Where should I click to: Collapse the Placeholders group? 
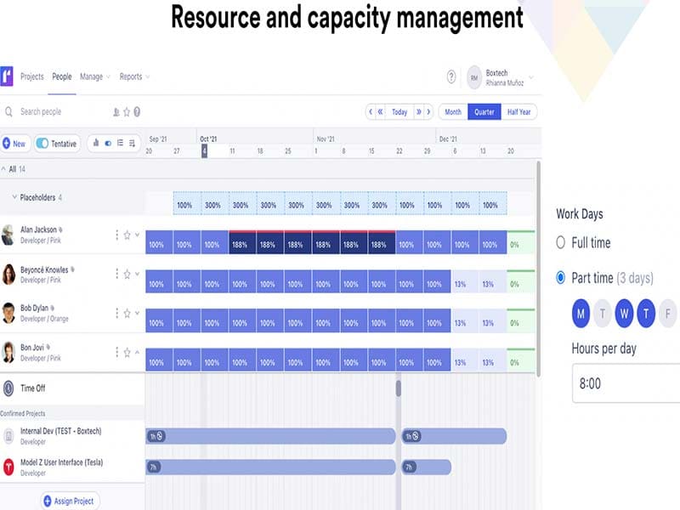point(14,197)
